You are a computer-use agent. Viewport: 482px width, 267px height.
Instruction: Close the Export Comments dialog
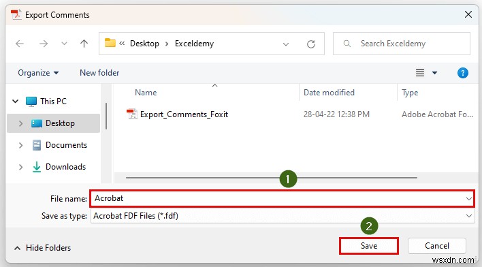(468, 14)
